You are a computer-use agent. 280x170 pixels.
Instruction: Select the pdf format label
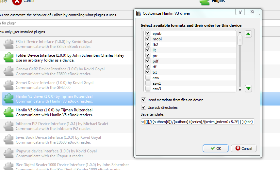tap(156, 61)
